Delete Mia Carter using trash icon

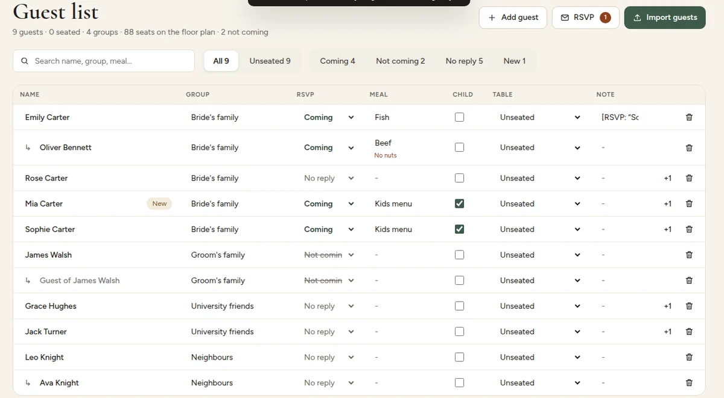(x=689, y=204)
